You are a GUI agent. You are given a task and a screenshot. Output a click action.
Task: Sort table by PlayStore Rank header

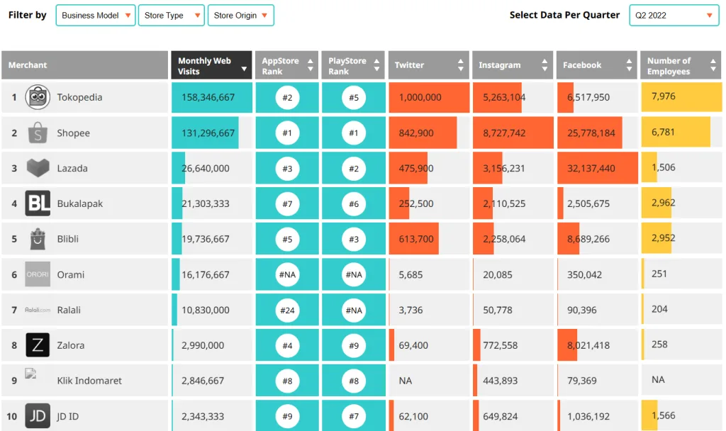(353, 65)
